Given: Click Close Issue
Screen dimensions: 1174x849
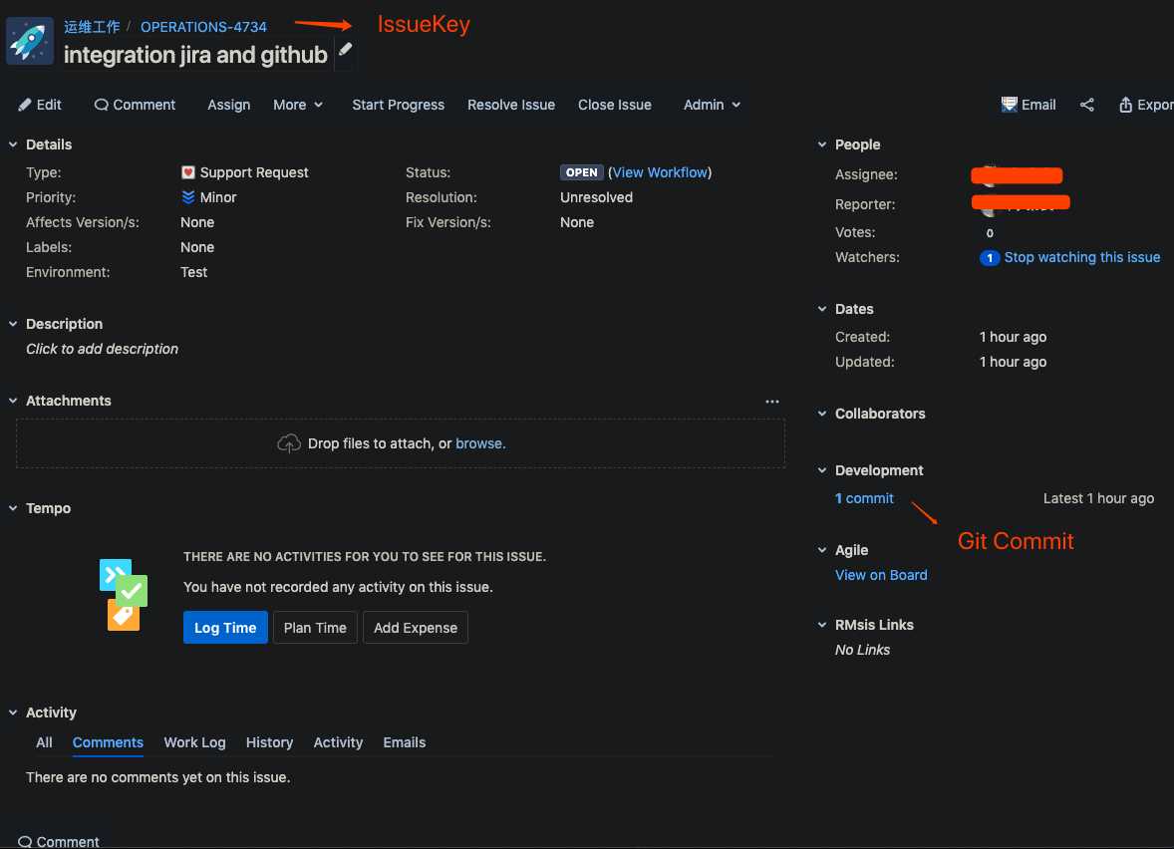Looking at the screenshot, I should 614,105.
